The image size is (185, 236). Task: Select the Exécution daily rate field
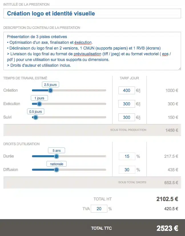[127, 104]
